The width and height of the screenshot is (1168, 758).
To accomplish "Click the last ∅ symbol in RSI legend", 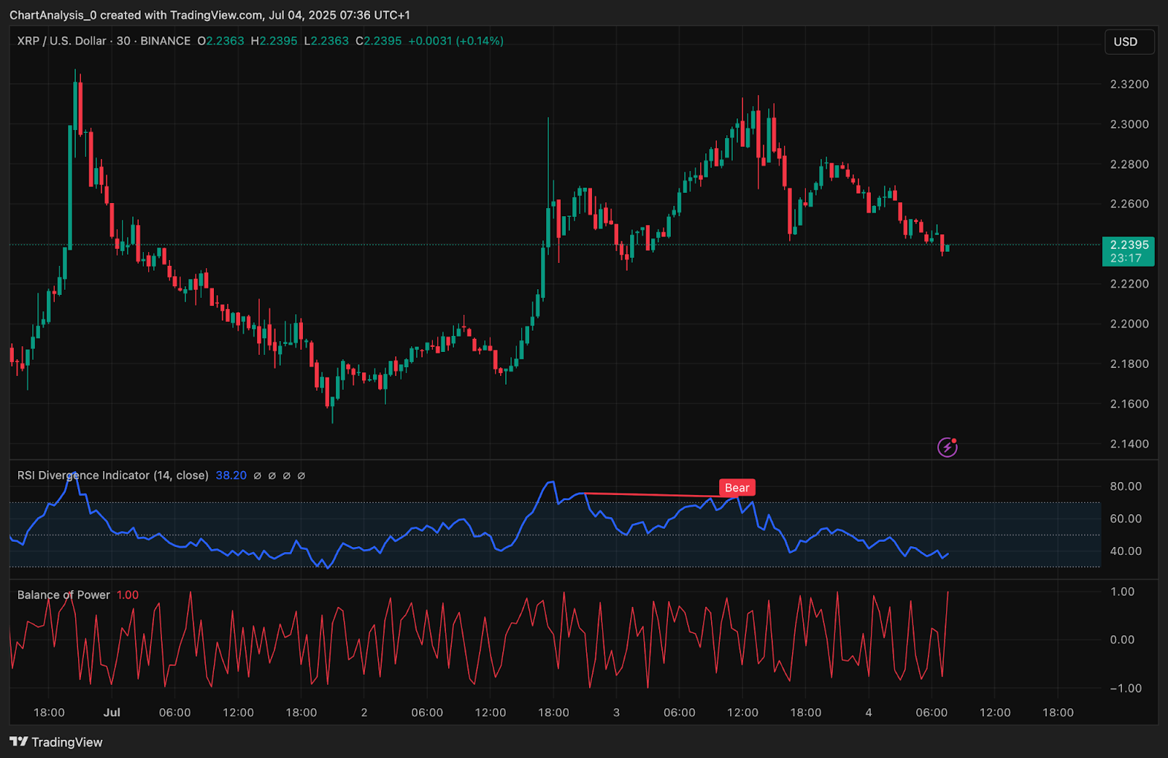I will pos(301,475).
